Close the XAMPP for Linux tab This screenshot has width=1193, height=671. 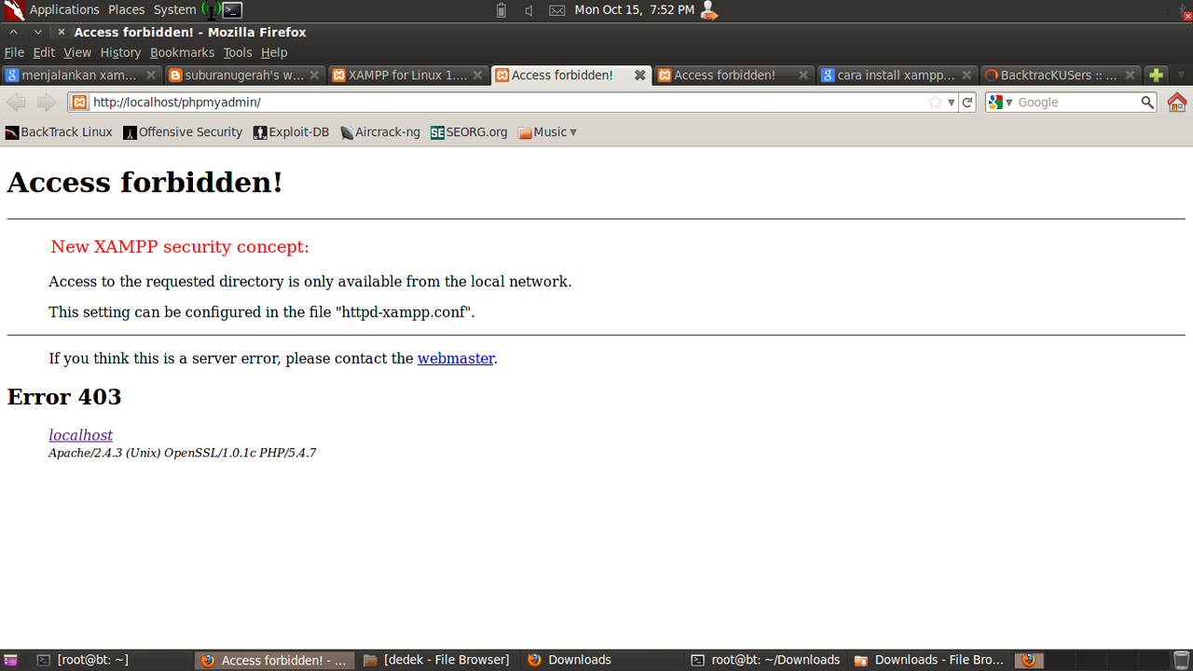point(478,75)
